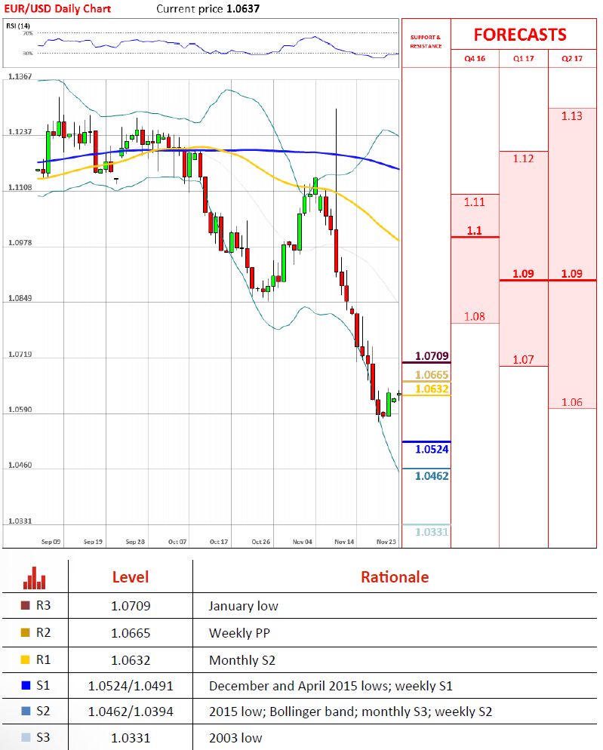The height and width of the screenshot is (750, 603).
Task: Click the R3 level cell 1.0709
Action: coord(131,606)
